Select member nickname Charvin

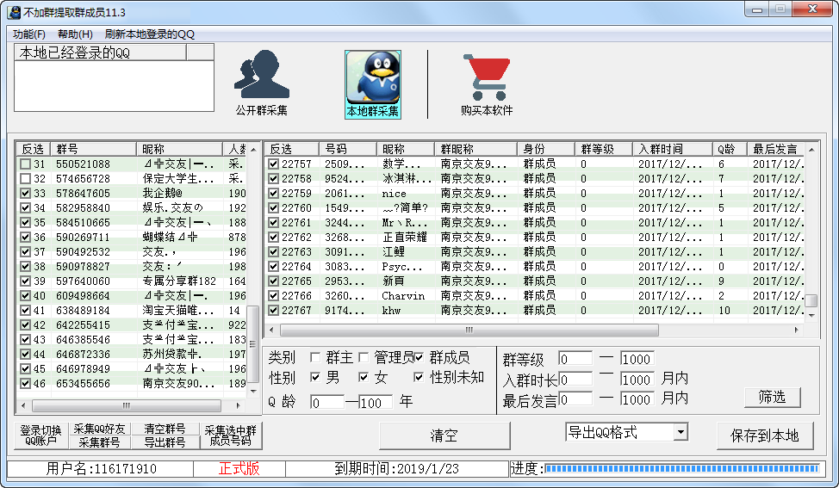pyautogui.click(x=403, y=295)
